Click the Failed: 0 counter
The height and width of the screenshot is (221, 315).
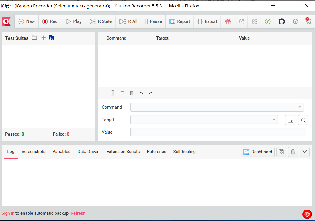[61, 134]
